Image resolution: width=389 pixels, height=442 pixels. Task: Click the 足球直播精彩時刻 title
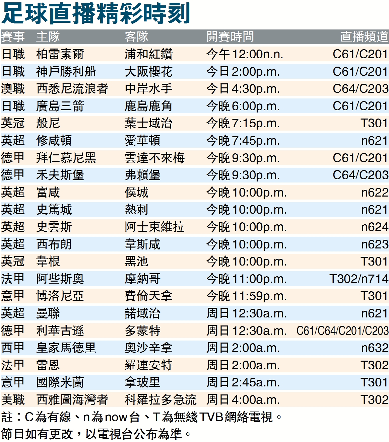coord(96,13)
